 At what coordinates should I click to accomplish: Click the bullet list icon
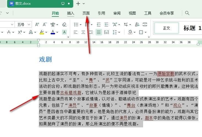click(x=76, y=24)
